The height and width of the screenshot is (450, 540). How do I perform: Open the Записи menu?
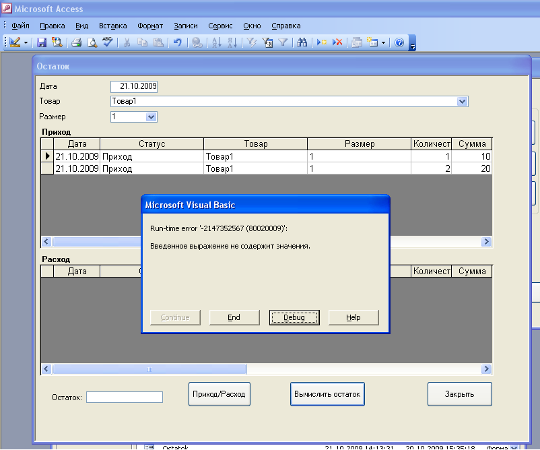tap(186, 26)
